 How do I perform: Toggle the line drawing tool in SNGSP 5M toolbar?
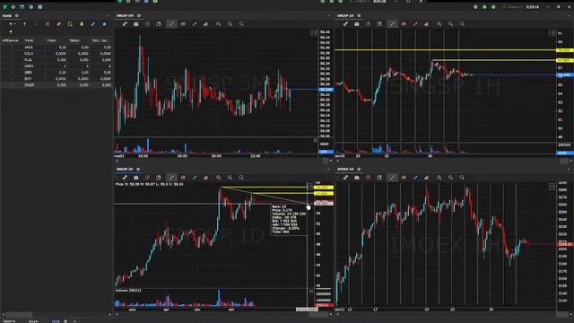point(171,24)
